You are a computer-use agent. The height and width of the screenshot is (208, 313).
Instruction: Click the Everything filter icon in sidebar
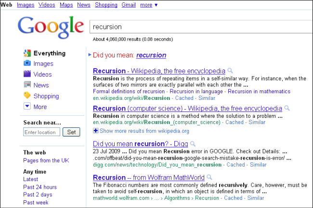(27, 53)
